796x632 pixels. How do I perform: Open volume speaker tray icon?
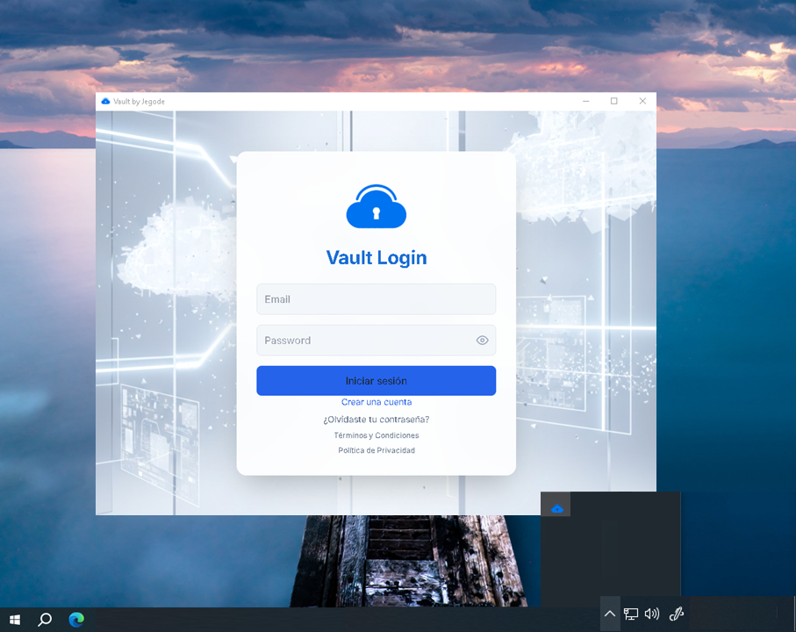point(652,614)
